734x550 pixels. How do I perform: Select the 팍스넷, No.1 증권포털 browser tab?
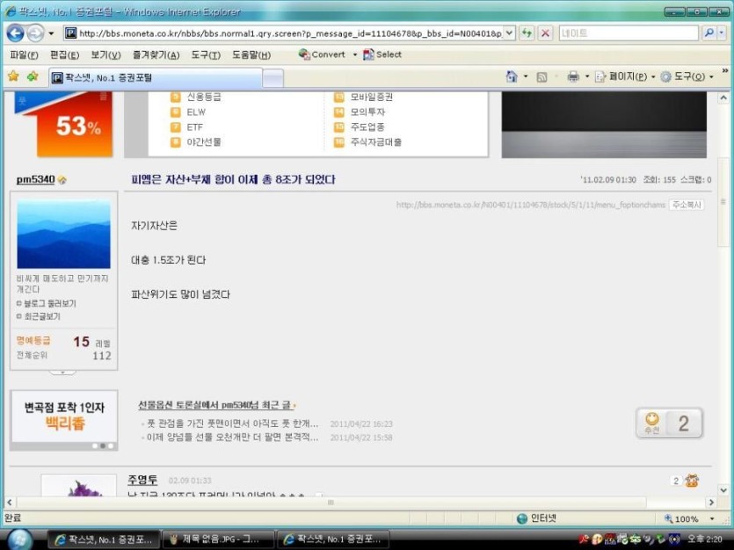(154, 77)
